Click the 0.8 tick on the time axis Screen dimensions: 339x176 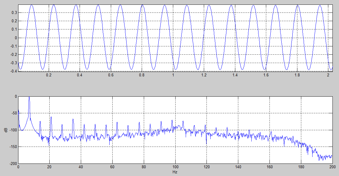tap(142, 75)
